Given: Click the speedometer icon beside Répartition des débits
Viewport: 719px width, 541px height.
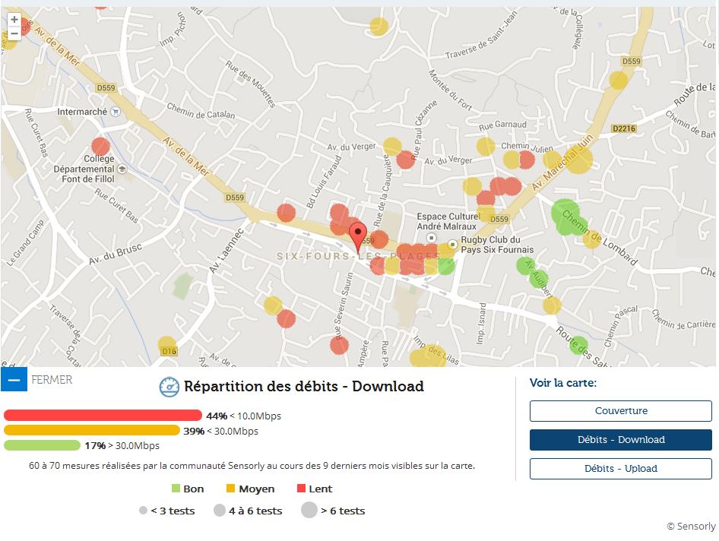Looking at the screenshot, I should [x=169, y=387].
